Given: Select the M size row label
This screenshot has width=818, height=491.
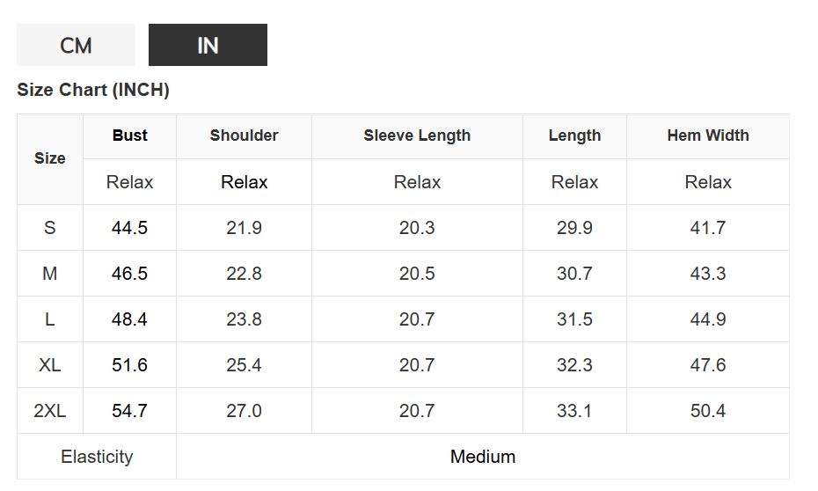Looking at the screenshot, I should click(x=50, y=274).
